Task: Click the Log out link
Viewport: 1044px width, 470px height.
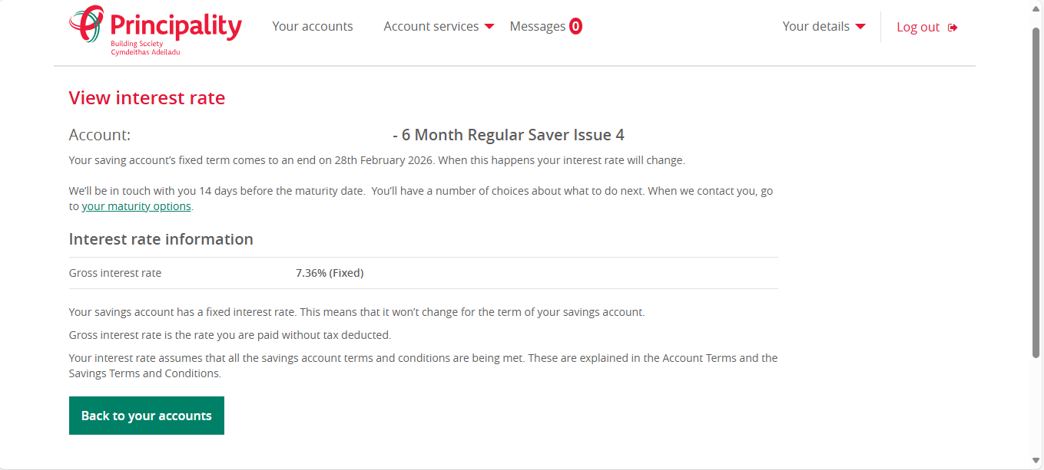Action: pyautogui.click(x=918, y=27)
